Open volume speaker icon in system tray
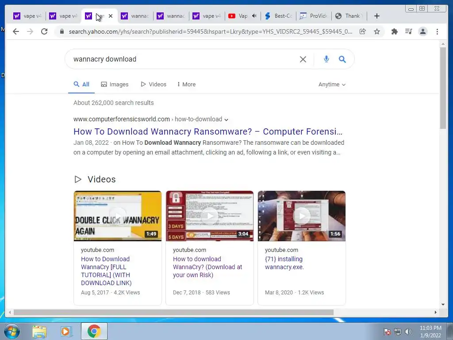 tap(408, 332)
